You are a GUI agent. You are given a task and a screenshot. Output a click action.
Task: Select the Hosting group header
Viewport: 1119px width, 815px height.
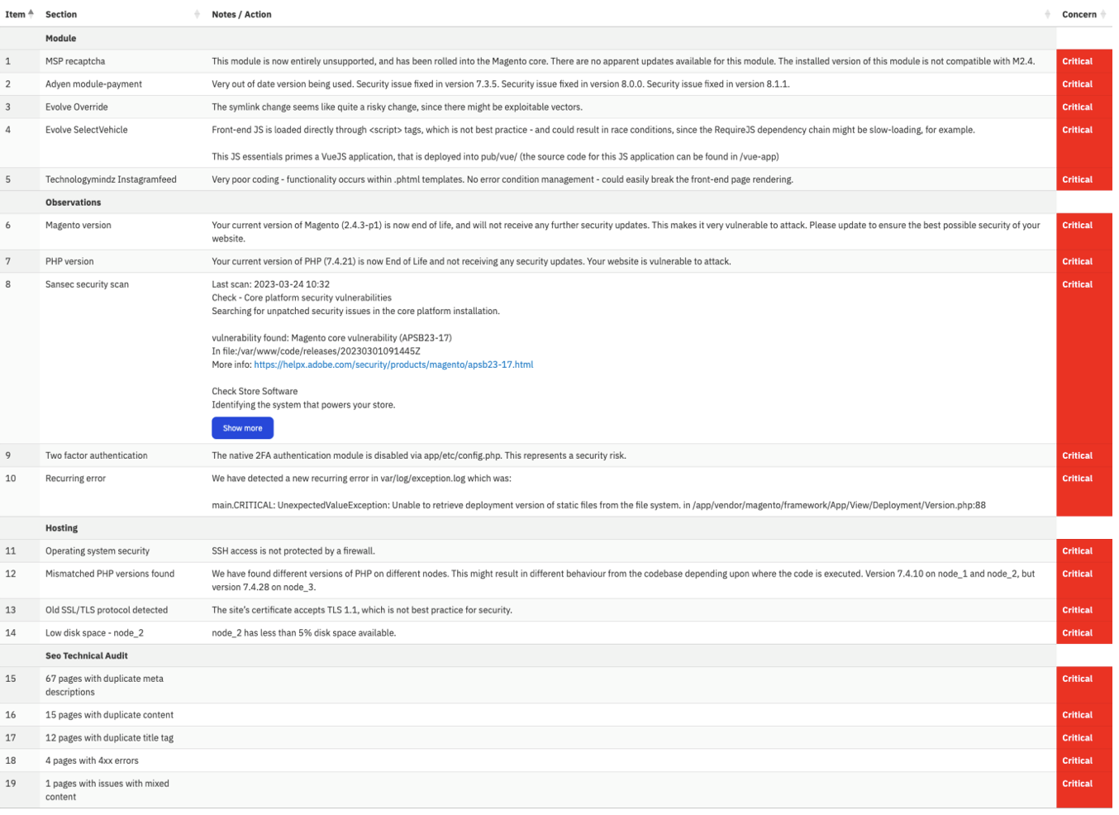(x=62, y=528)
